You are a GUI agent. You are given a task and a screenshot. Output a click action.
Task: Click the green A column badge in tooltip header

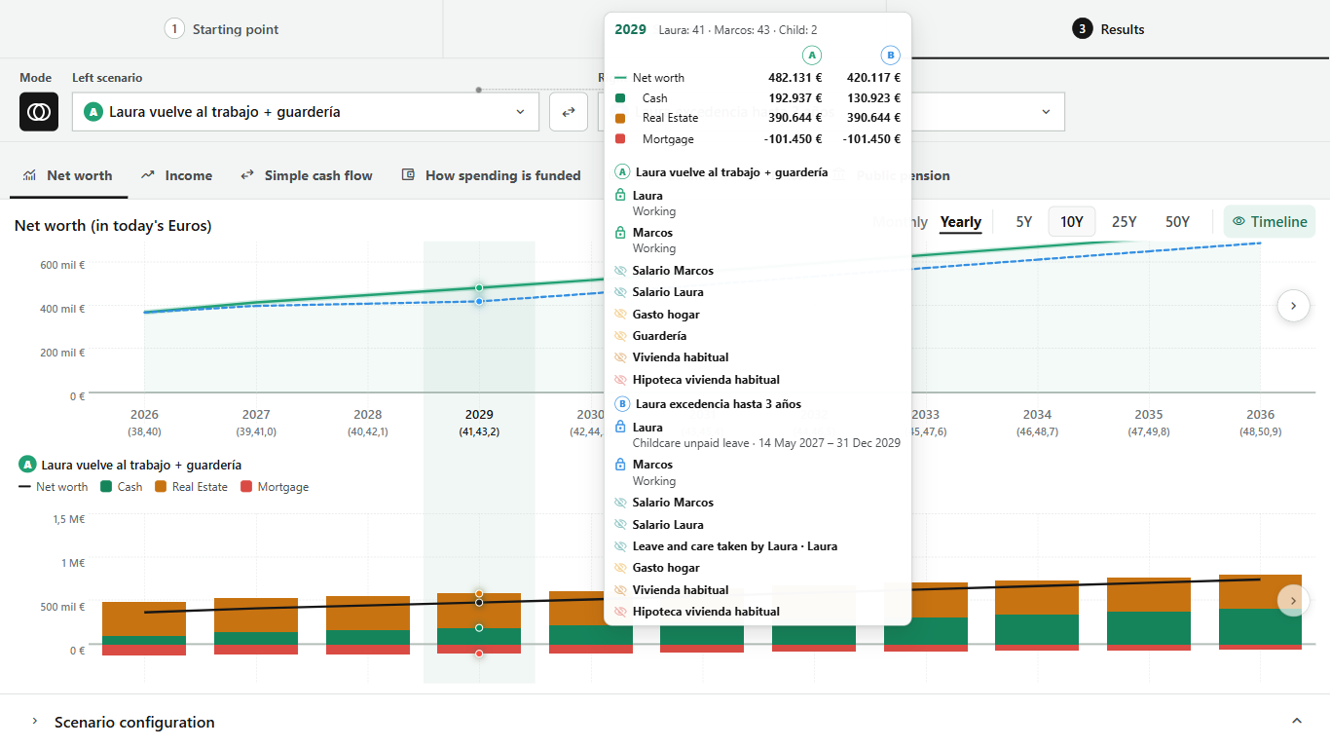[812, 56]
